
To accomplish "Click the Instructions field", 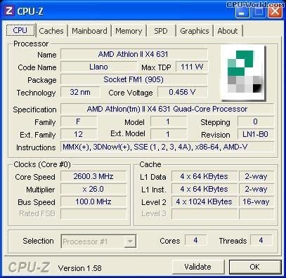I will point(167,147).
